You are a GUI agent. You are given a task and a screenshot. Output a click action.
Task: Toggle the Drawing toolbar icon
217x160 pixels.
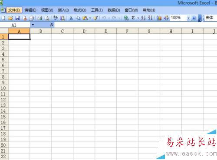[166, 18]
